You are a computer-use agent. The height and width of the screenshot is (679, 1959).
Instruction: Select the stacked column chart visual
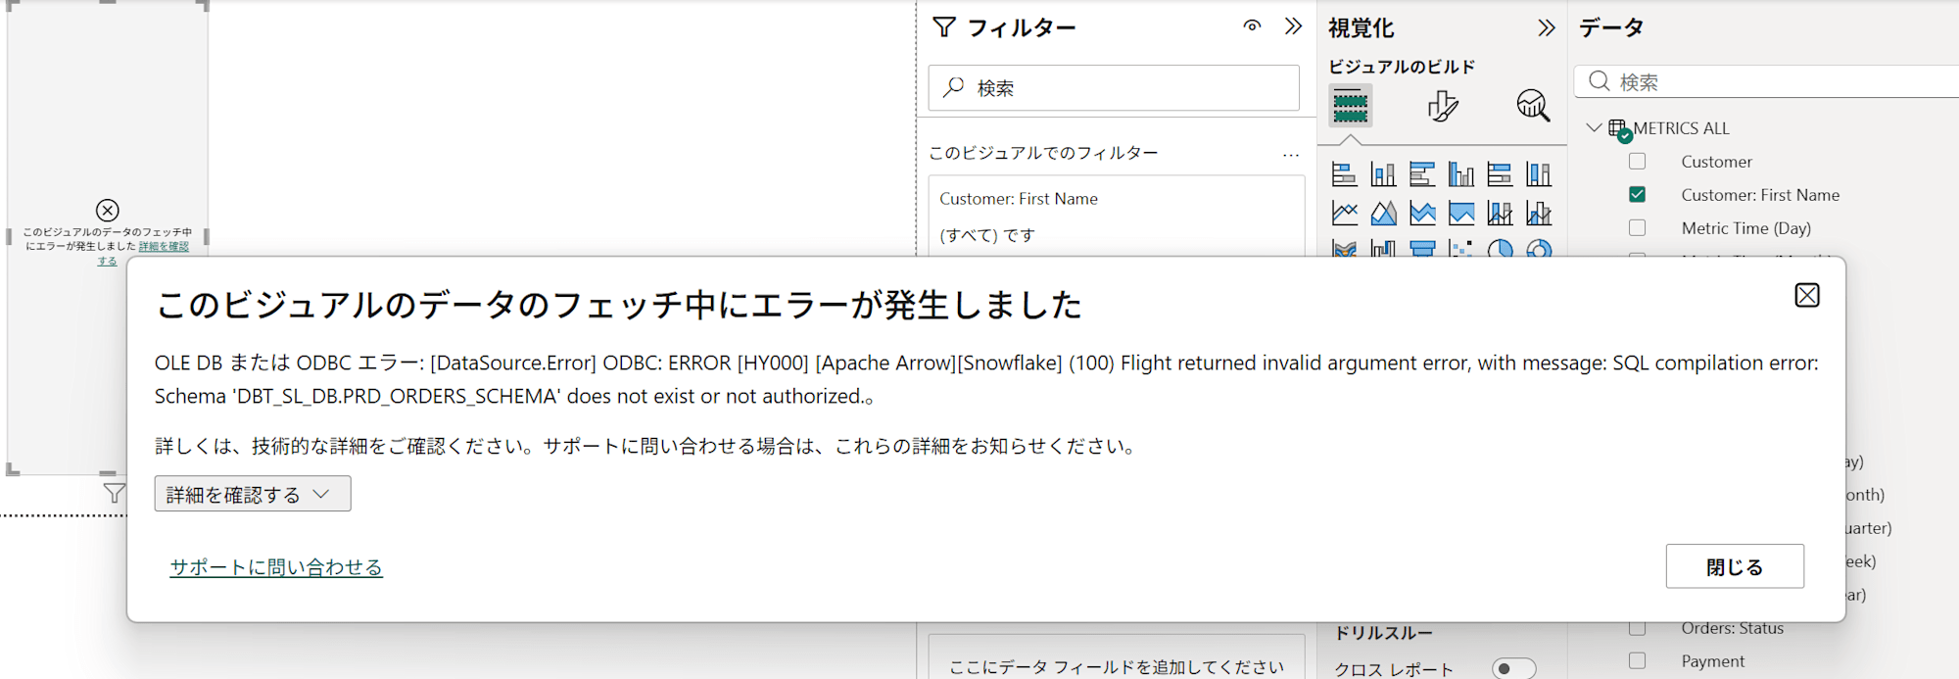click(x=1383, y=174)
